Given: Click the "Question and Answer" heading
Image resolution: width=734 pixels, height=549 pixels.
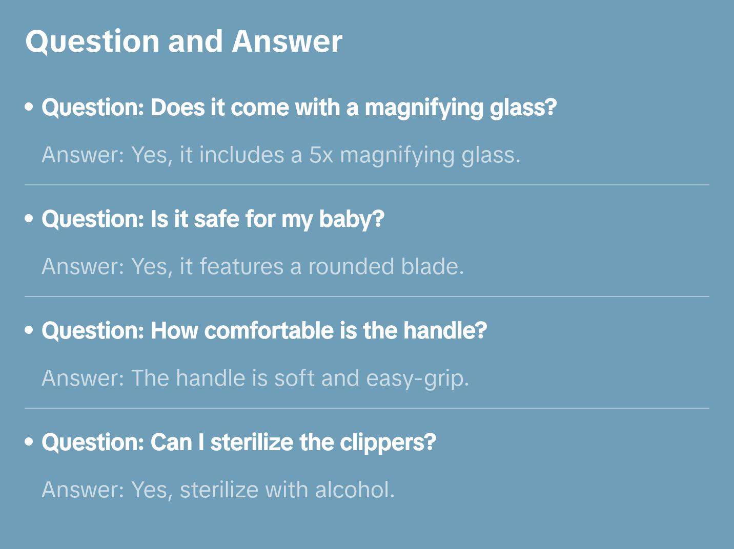Looking at the screenshot, I should pos(183,41).
